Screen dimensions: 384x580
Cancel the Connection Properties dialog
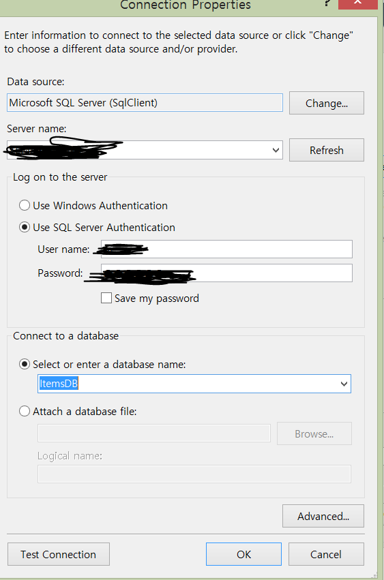coord(326,555)
